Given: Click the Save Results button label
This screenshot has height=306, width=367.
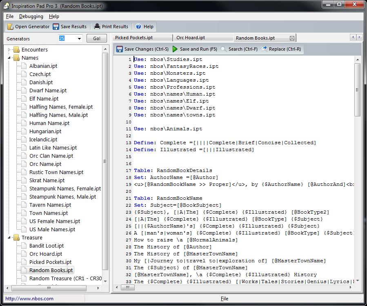Looking at the screenshot, I should pos(73,27).
